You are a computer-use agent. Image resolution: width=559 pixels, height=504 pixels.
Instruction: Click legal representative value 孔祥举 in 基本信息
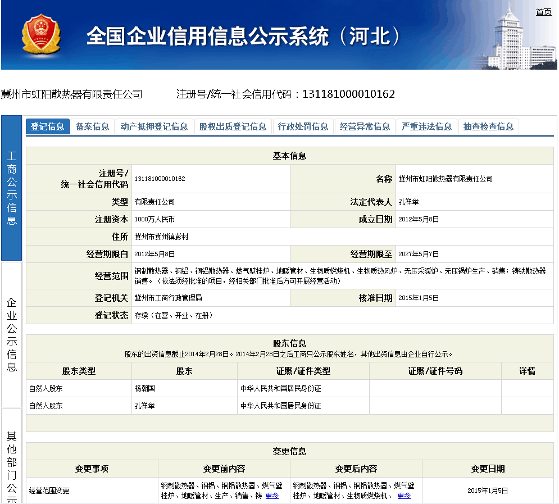[x=408, y=202]
